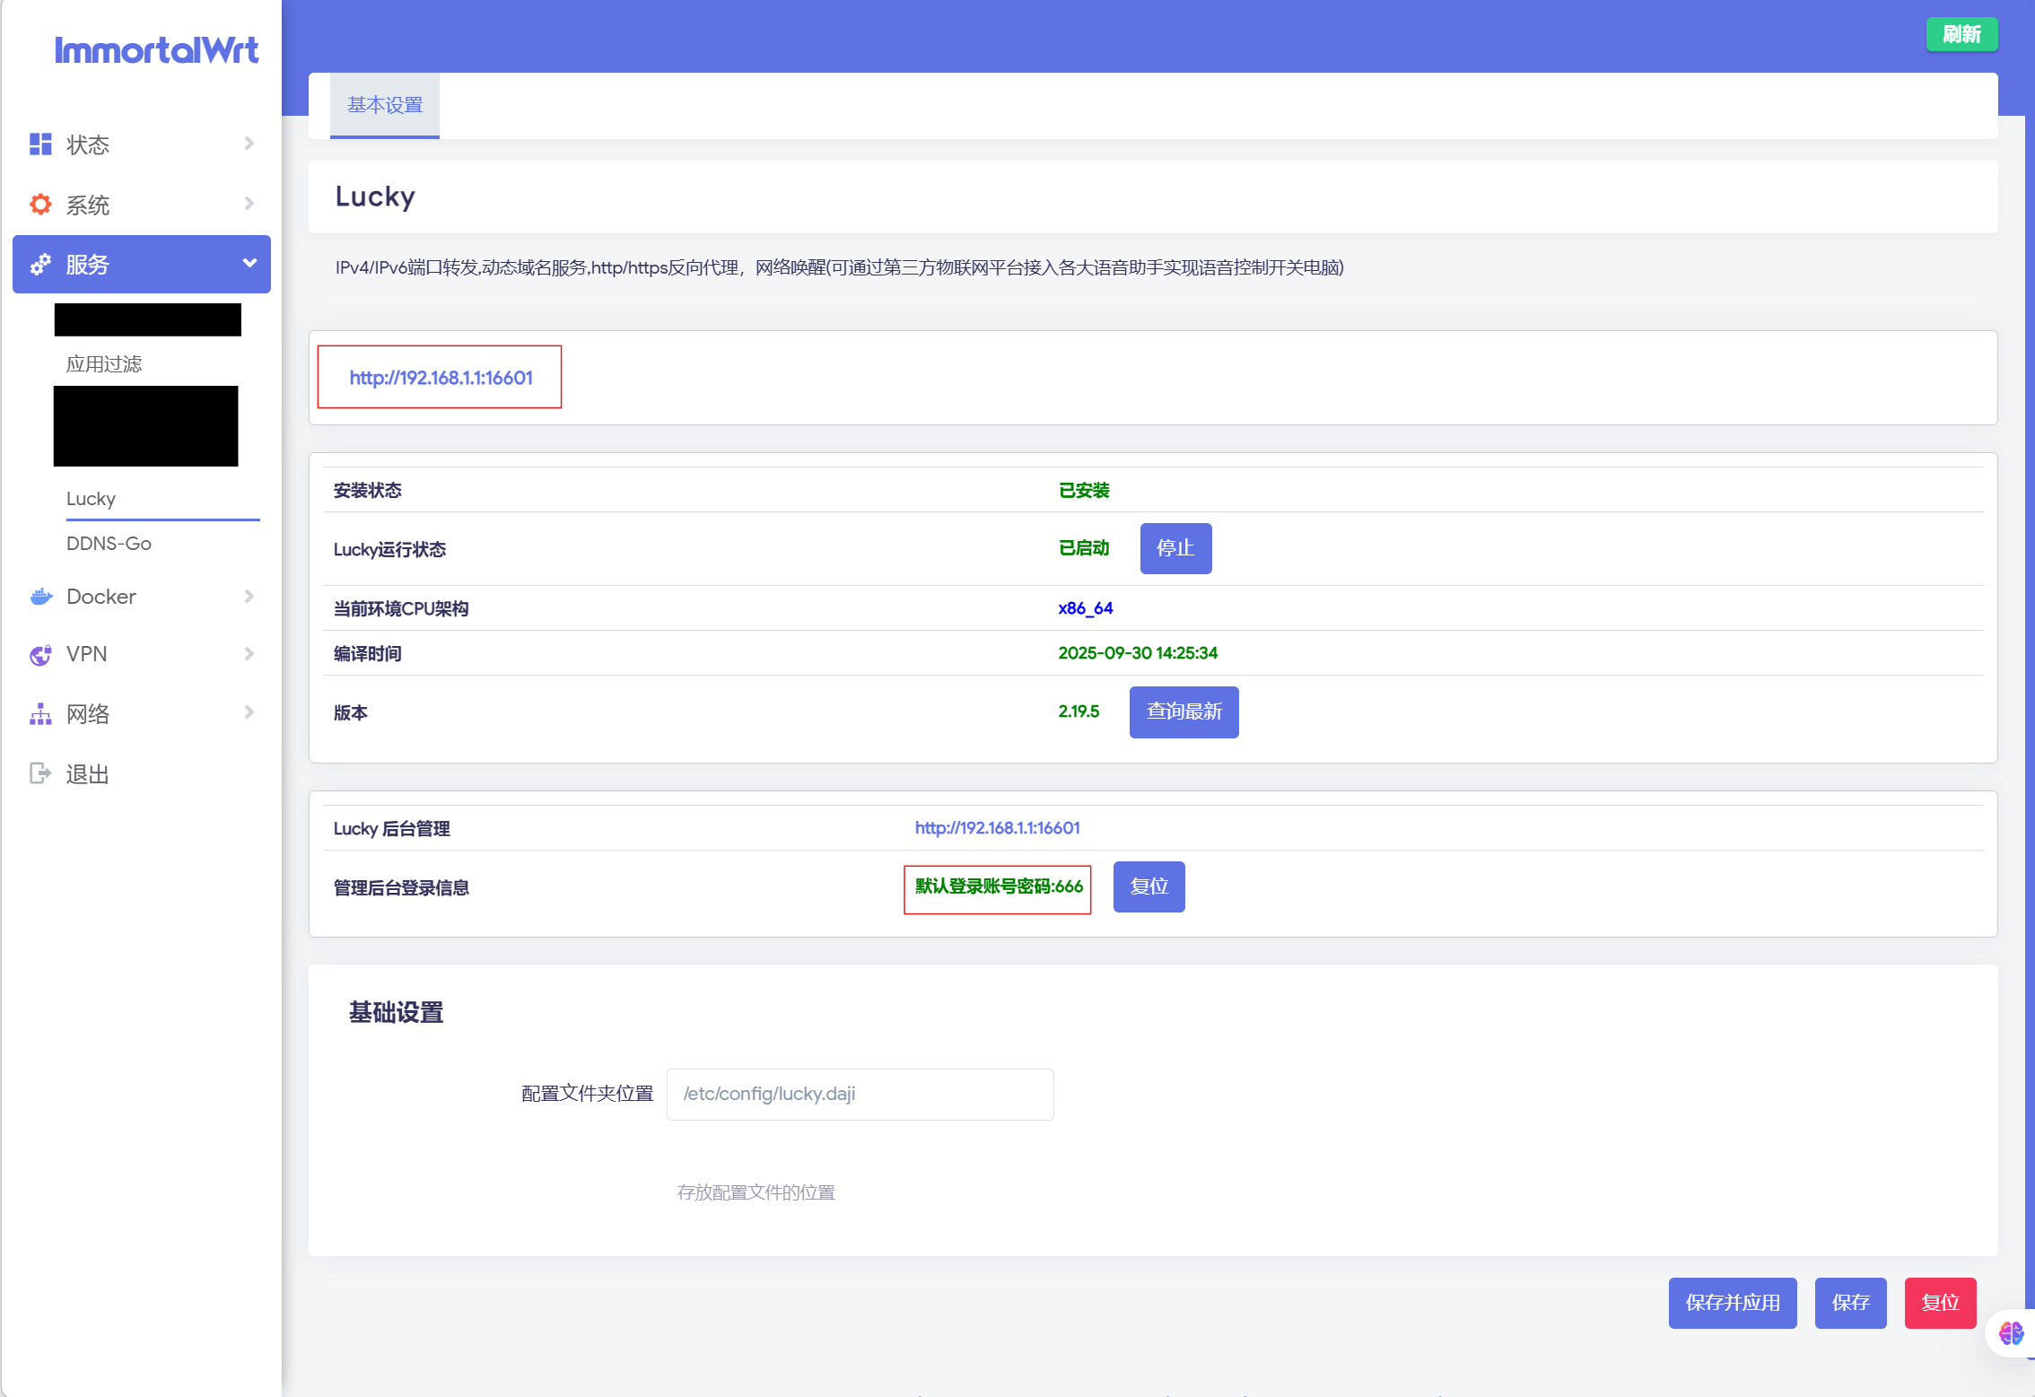Click the 当前环境CPU架构 row label
This screenshot has height=1397, width=2035.
click(401, 608)
